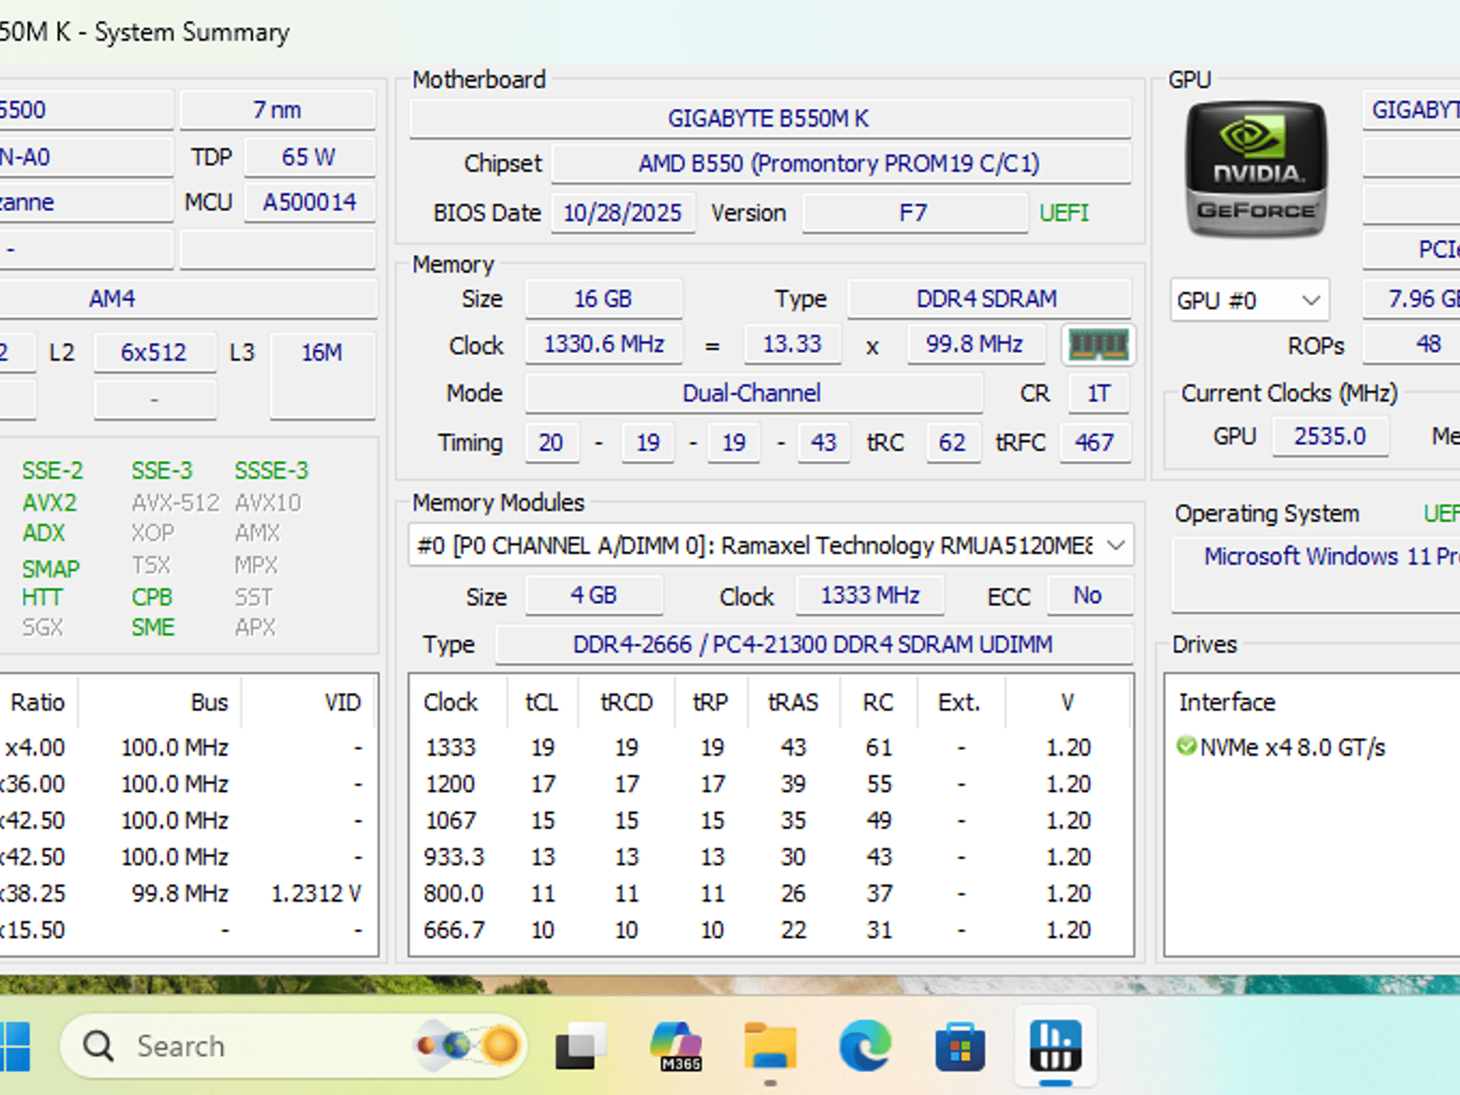This screenshot has height=1095, width=1460.
Task: Click the tRFC 467 field
Action: coord(1095,443)
